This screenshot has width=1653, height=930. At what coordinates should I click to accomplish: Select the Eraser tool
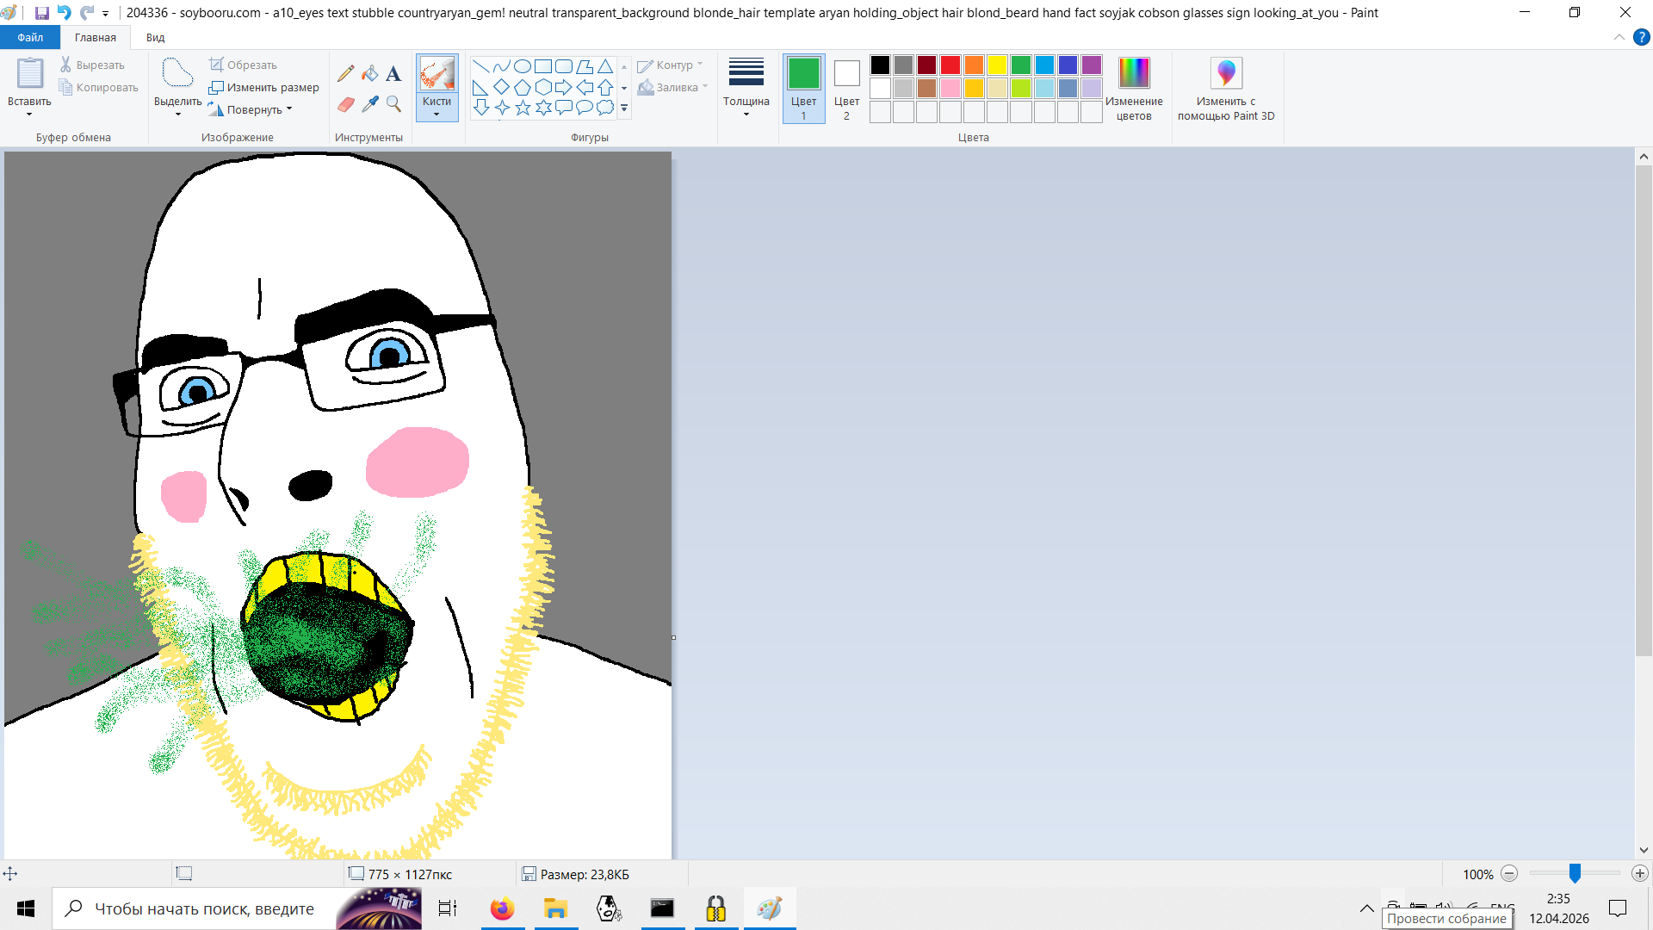(x=346, y=104)
